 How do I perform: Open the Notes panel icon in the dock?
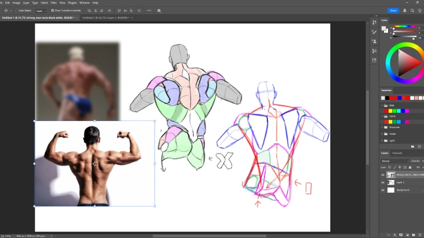[x=375, y=60]
